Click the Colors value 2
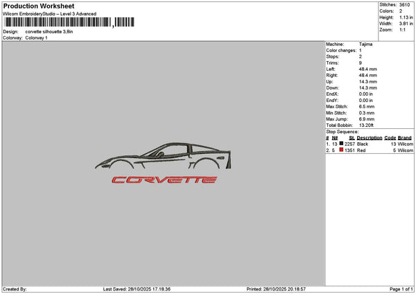 [x=401, y=11]
